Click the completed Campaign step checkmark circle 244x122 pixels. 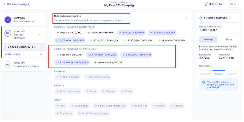click(x=8, y=20)
